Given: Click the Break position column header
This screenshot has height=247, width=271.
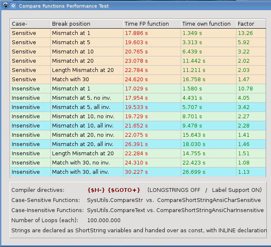Looking at the screenshot, I should (86, 24).
